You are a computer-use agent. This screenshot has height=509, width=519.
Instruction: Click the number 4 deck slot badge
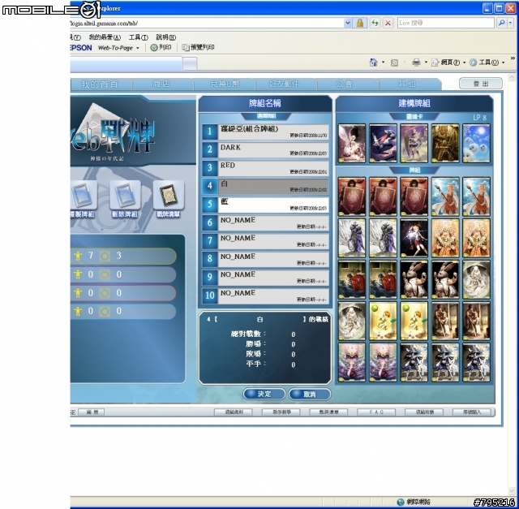click(209, 186)
